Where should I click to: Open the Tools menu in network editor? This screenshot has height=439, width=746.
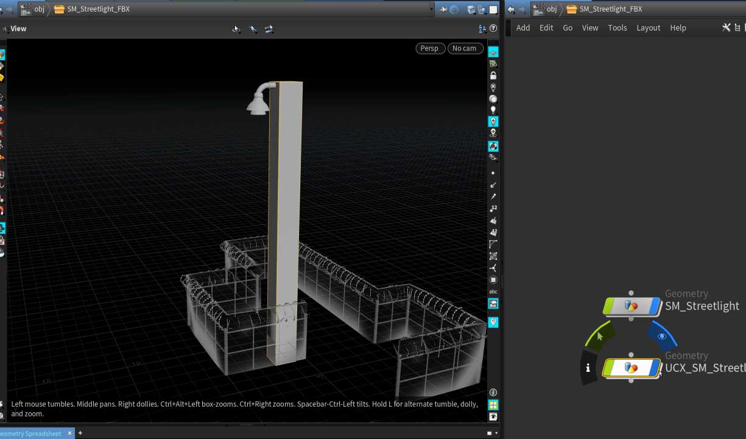click(617, 27)
